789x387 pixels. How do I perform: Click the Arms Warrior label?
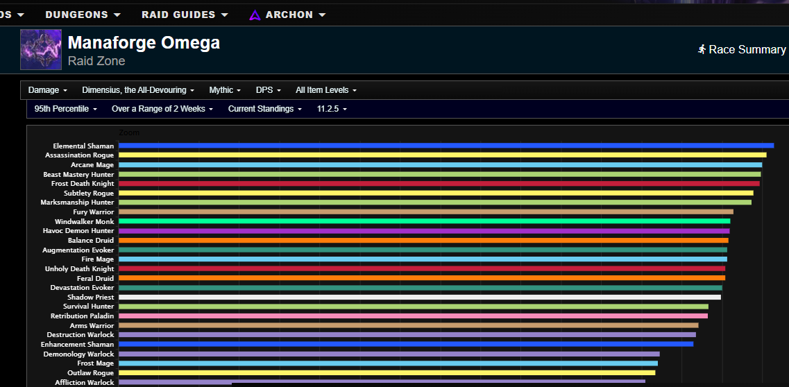click(92, 326)
